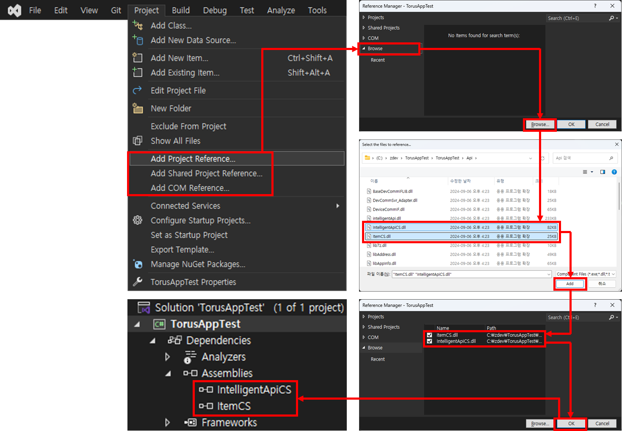Click the Manage NuGet Packages icon

[x=138, y=264]
